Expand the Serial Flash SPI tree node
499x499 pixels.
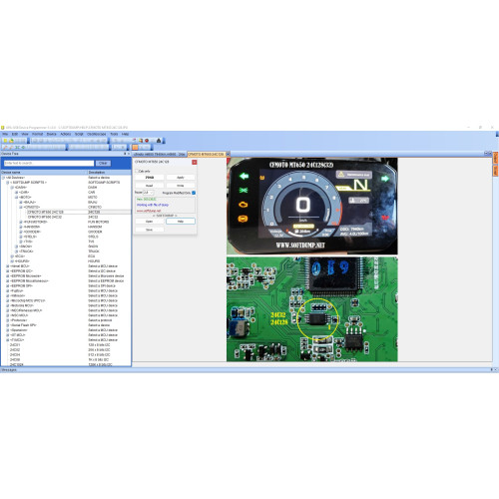pos(8,325)
